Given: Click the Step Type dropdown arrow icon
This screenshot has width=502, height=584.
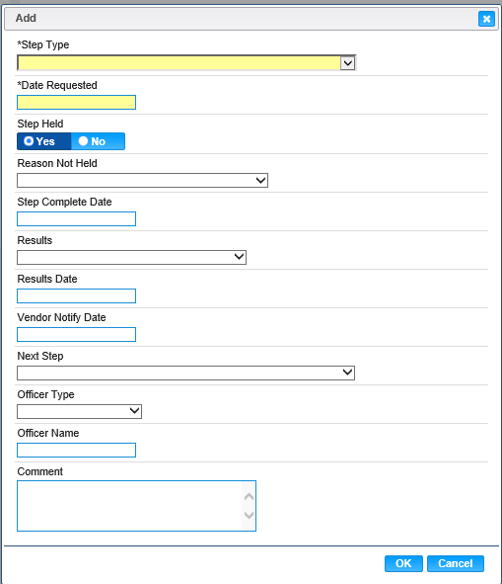Looking at the screenshot, I should [348, 63].
